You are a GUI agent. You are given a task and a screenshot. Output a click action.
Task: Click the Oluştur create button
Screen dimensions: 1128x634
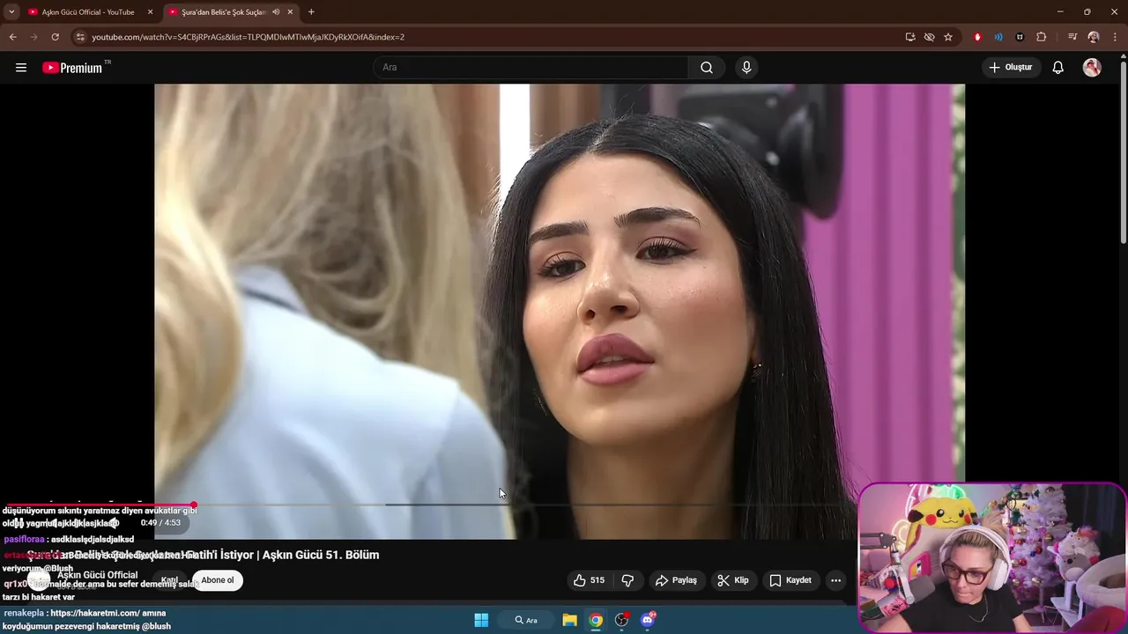[x=1011, y=68]
